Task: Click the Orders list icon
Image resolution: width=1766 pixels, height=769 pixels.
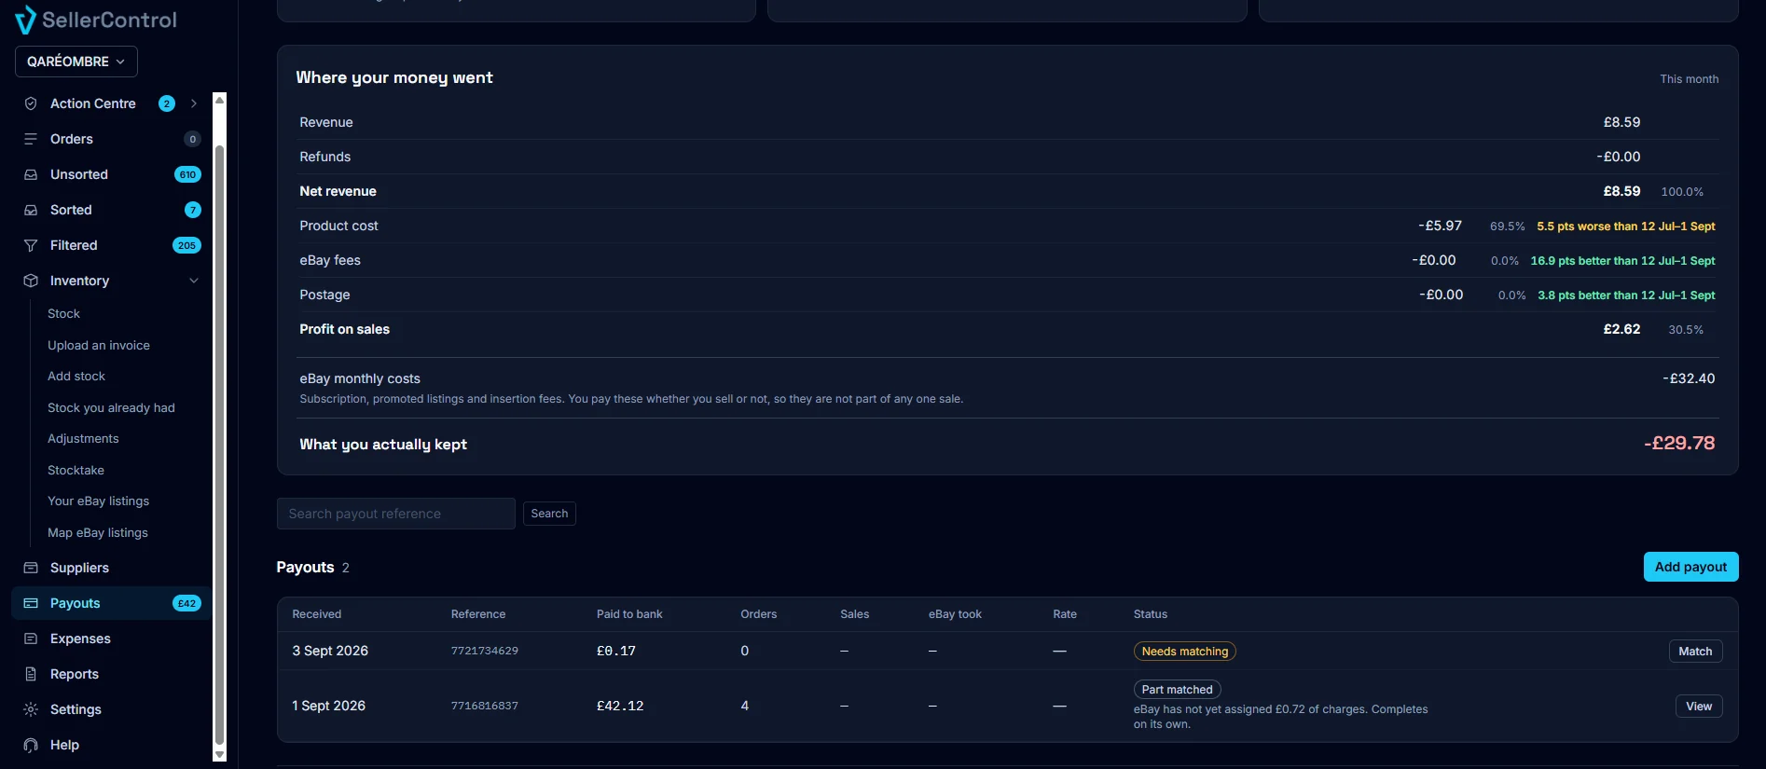Action: (31, 139)
